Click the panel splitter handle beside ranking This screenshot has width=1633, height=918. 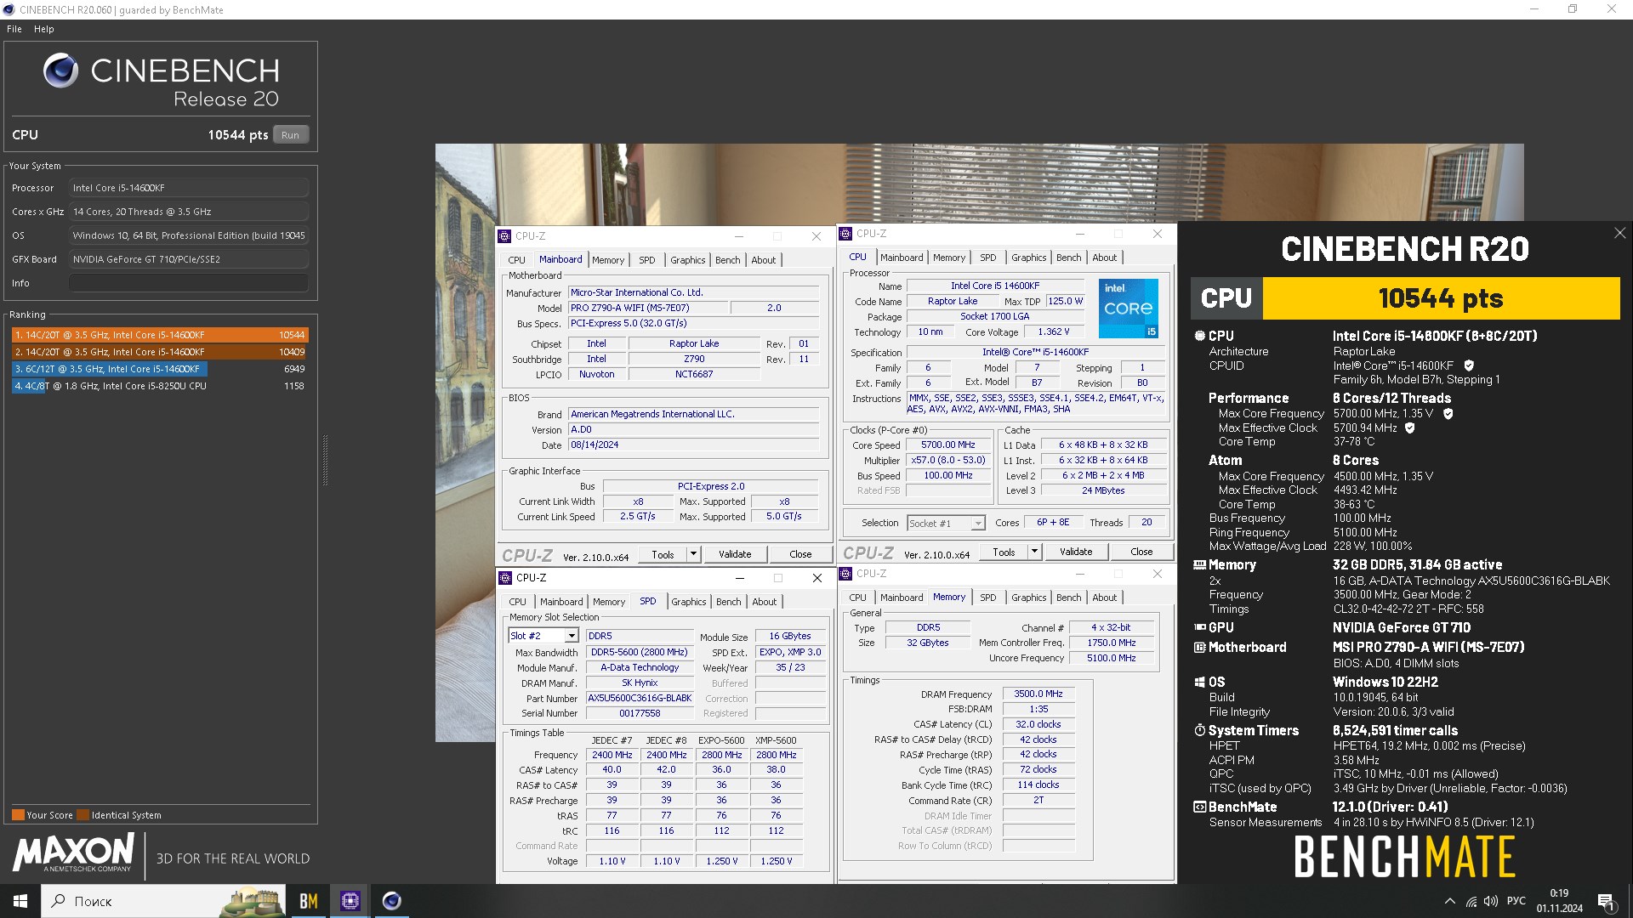[325, 460]
